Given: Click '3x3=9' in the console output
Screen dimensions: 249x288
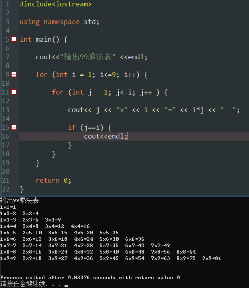Looking at the screenshot, I should (53, 220).
